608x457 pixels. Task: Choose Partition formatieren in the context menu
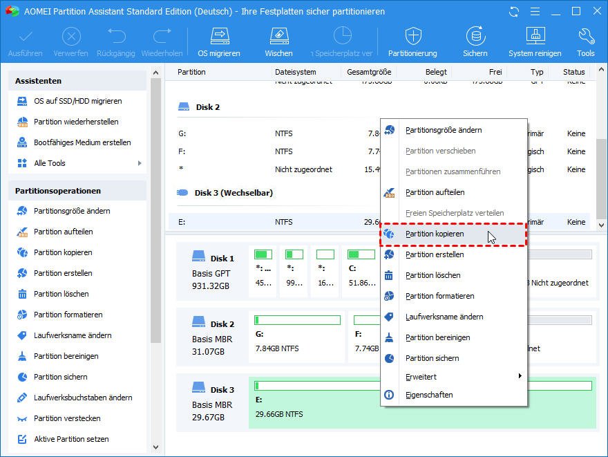[x=454, y=297]
